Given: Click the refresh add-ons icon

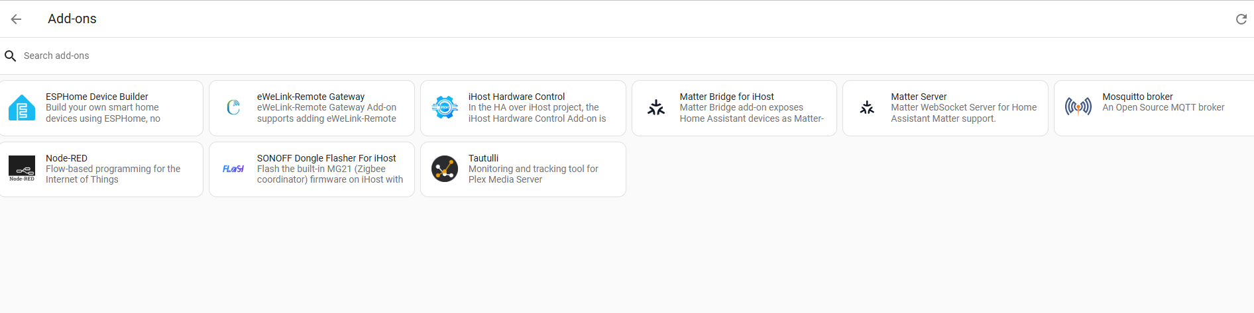Looking at the screenshot, I should [1241, 19].
